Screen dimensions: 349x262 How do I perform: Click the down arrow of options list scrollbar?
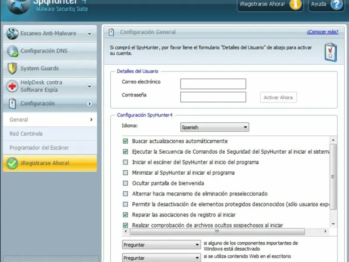[x=333, y=224]
